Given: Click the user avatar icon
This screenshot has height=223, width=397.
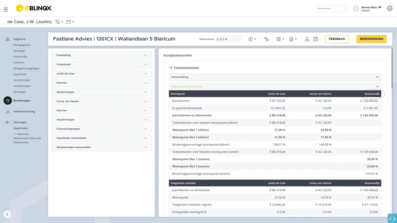Looking at the screenshot, I should pos(356,8).
